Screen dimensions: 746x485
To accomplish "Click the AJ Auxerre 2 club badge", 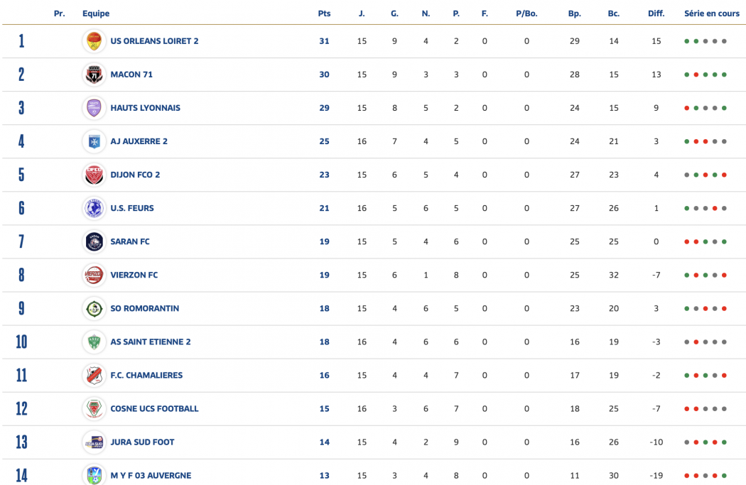I will coord(94,141).
